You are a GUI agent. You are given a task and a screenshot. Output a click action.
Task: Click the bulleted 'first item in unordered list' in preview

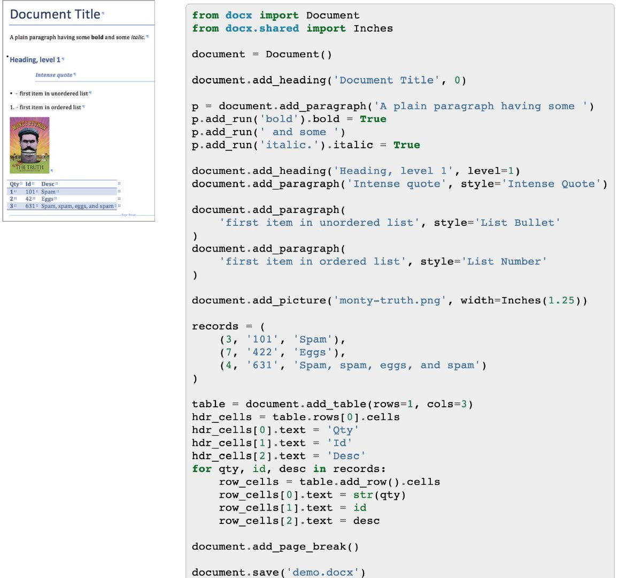[53, 93]
